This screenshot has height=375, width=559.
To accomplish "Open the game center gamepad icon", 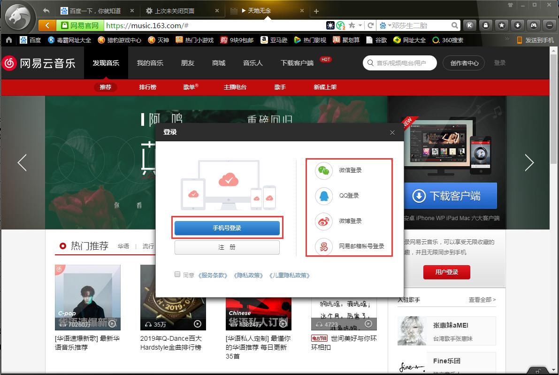I will click(533, 25).
